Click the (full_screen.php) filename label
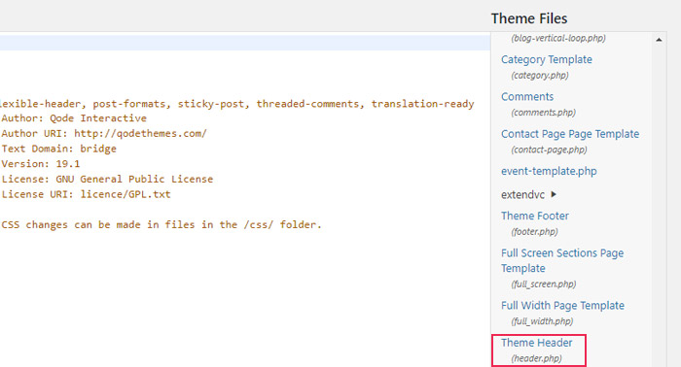 pos(544,284)
